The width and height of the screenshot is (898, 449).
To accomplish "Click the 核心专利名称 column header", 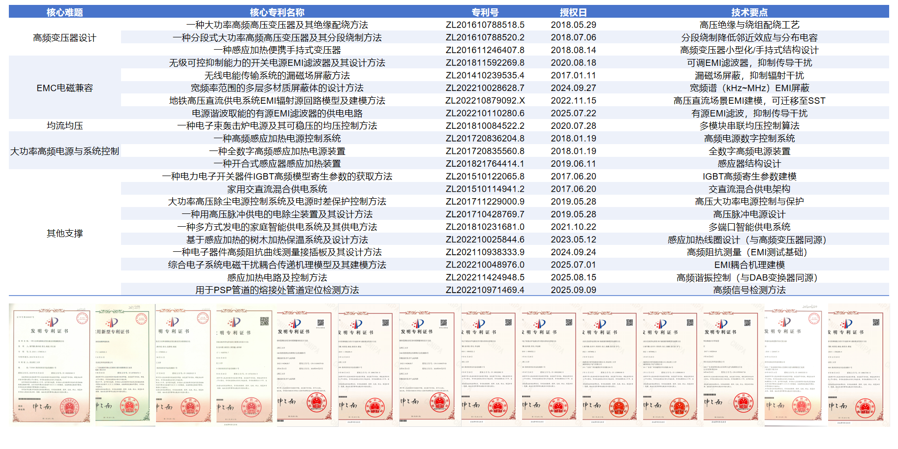I will click(x=277, y=12).
